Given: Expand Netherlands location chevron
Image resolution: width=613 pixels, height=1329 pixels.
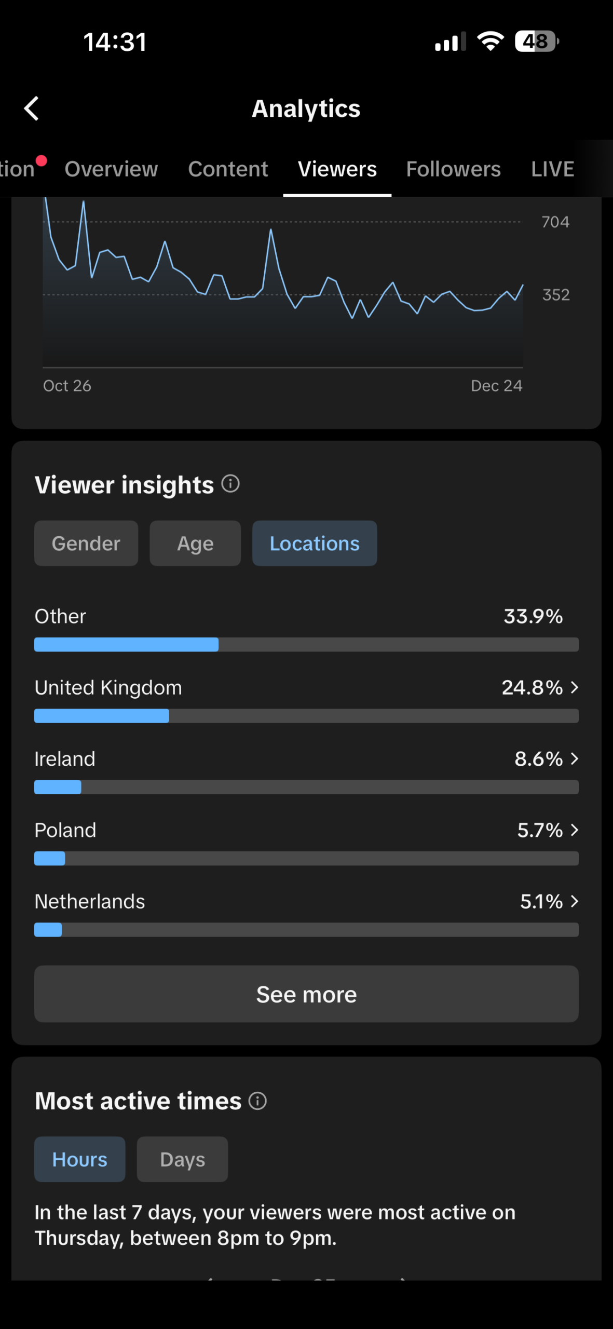Looking at the screenshot, I should (574, 901).
